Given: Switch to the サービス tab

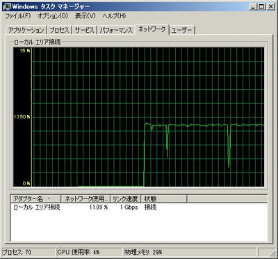Looking at the screenshot, I should point(85,31).
